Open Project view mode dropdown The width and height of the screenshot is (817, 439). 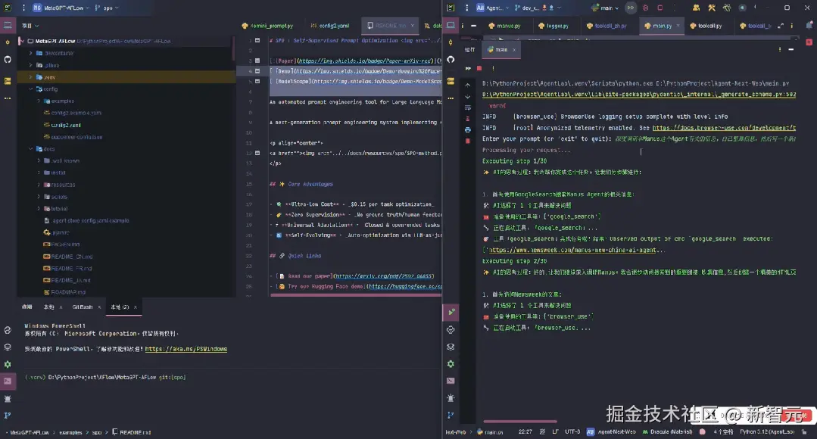point(30,26)
